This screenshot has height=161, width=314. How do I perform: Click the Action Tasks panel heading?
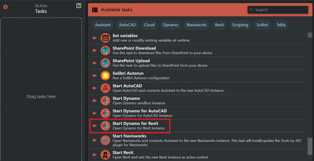point(41,8)
